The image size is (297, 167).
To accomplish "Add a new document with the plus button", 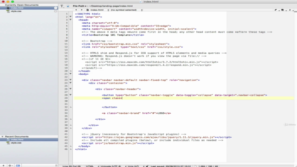I will [3, 166].
